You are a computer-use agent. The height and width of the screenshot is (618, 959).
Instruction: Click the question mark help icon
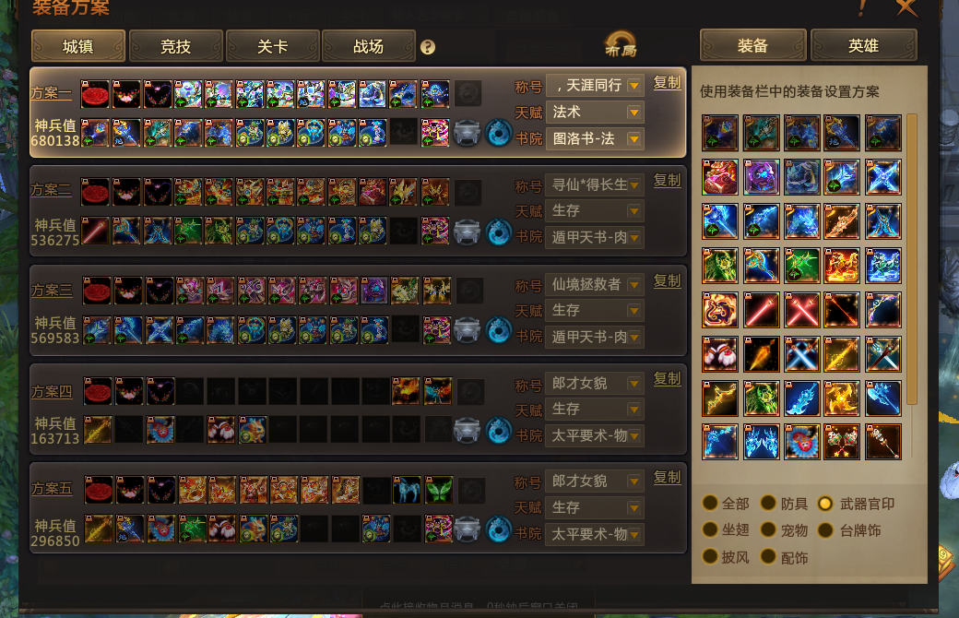tap(428, 47)
